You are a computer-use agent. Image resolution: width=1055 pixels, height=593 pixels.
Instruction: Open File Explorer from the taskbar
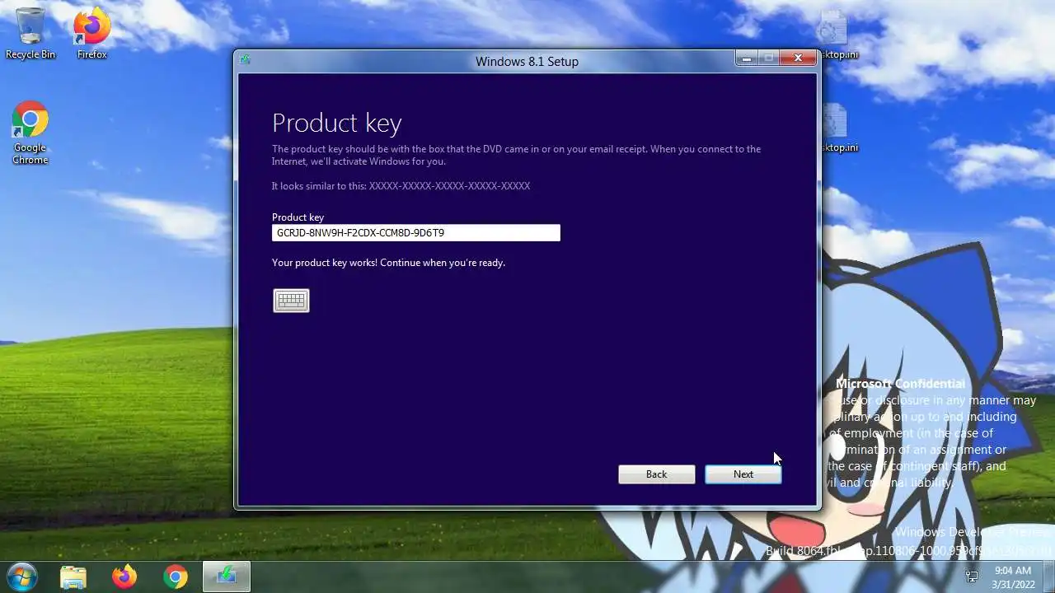pos(73,577)
